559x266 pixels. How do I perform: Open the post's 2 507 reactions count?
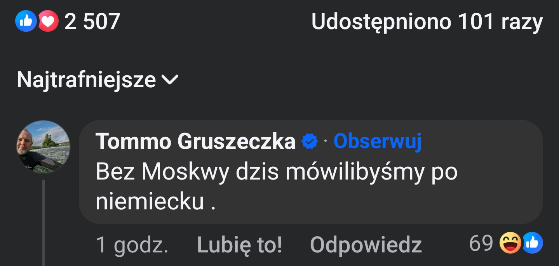92,22
